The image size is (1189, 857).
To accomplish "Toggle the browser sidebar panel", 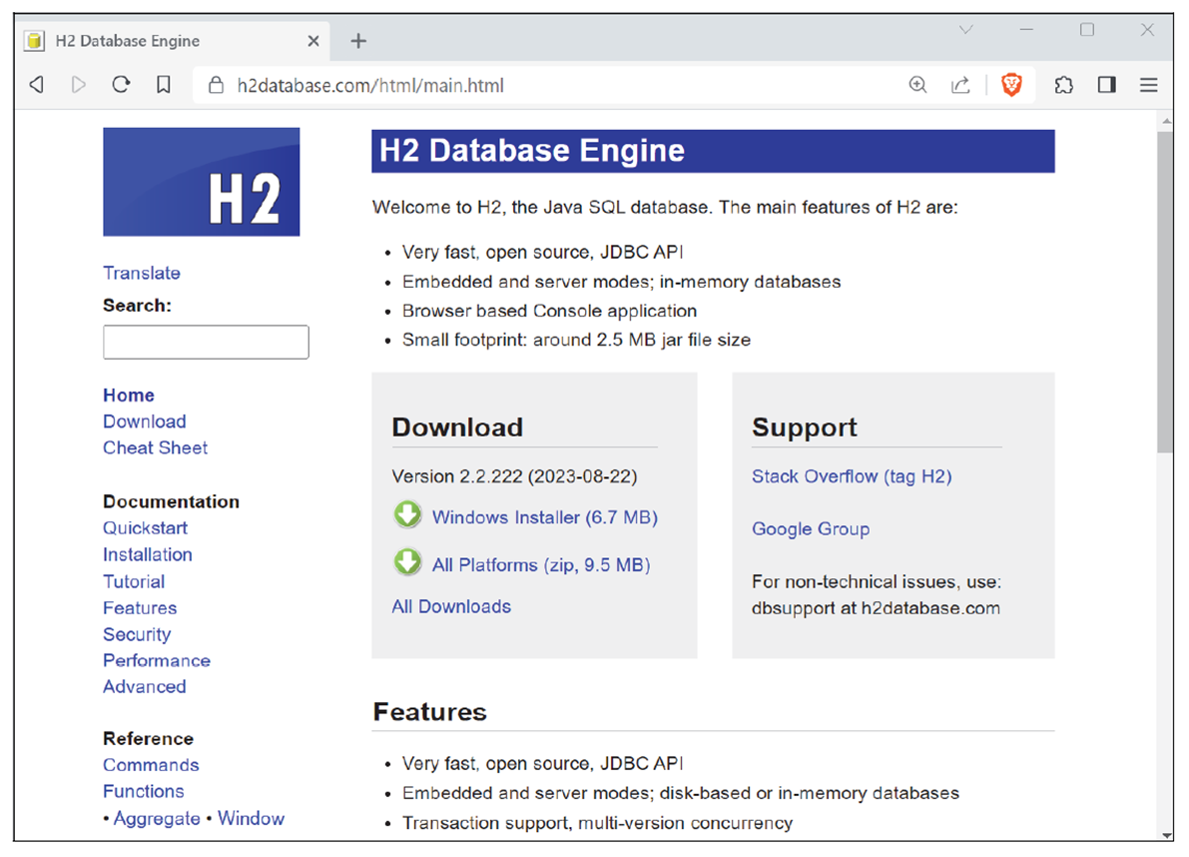I will click(x=1106, y=85).
